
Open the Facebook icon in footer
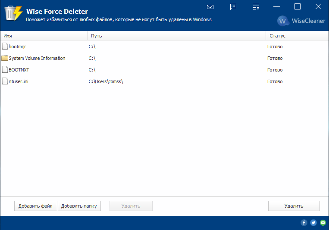point(304,222)
